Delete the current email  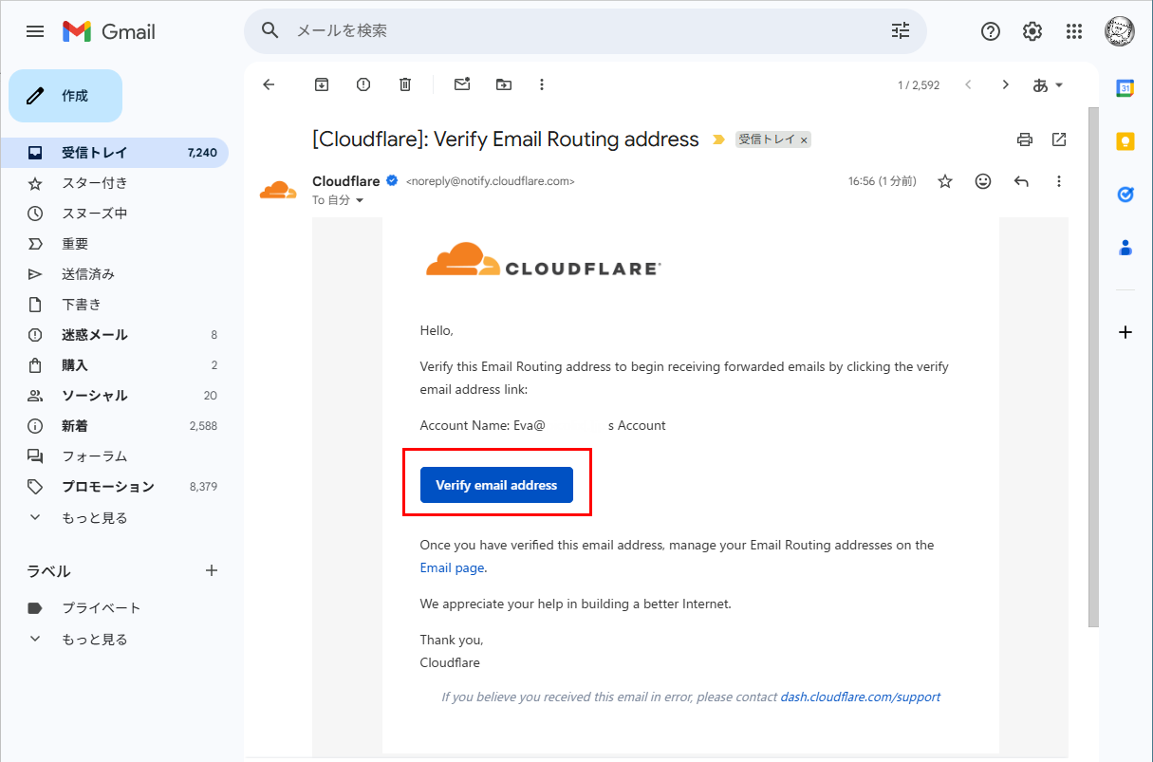pyautogui.click(x=404, y=84)
